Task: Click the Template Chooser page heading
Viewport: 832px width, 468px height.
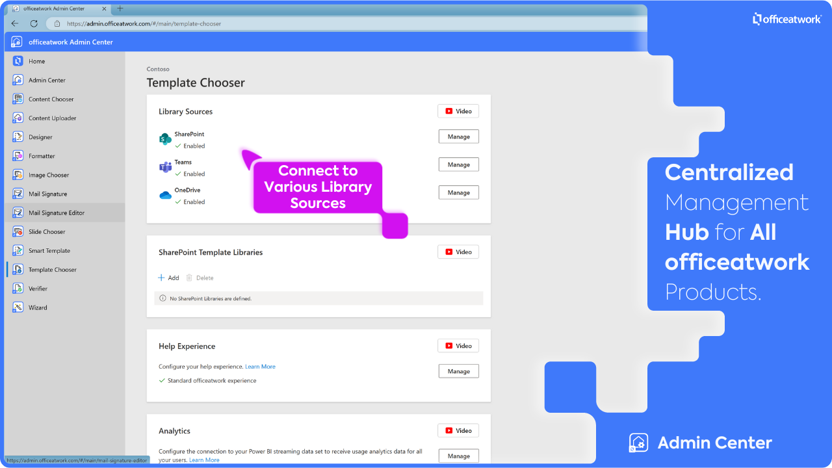Action: [196, 83]
